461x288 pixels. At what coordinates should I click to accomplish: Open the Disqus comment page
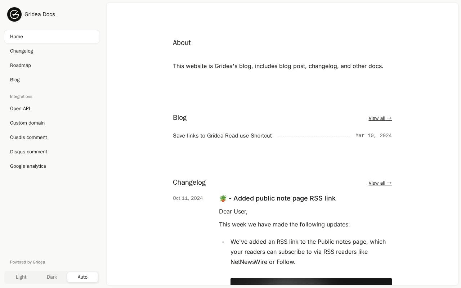pos(28,152)
